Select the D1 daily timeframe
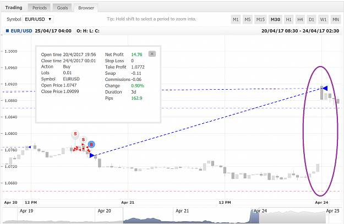Image resolution: width=344 pixels, height=224 pixels. [x=312, y=19]
